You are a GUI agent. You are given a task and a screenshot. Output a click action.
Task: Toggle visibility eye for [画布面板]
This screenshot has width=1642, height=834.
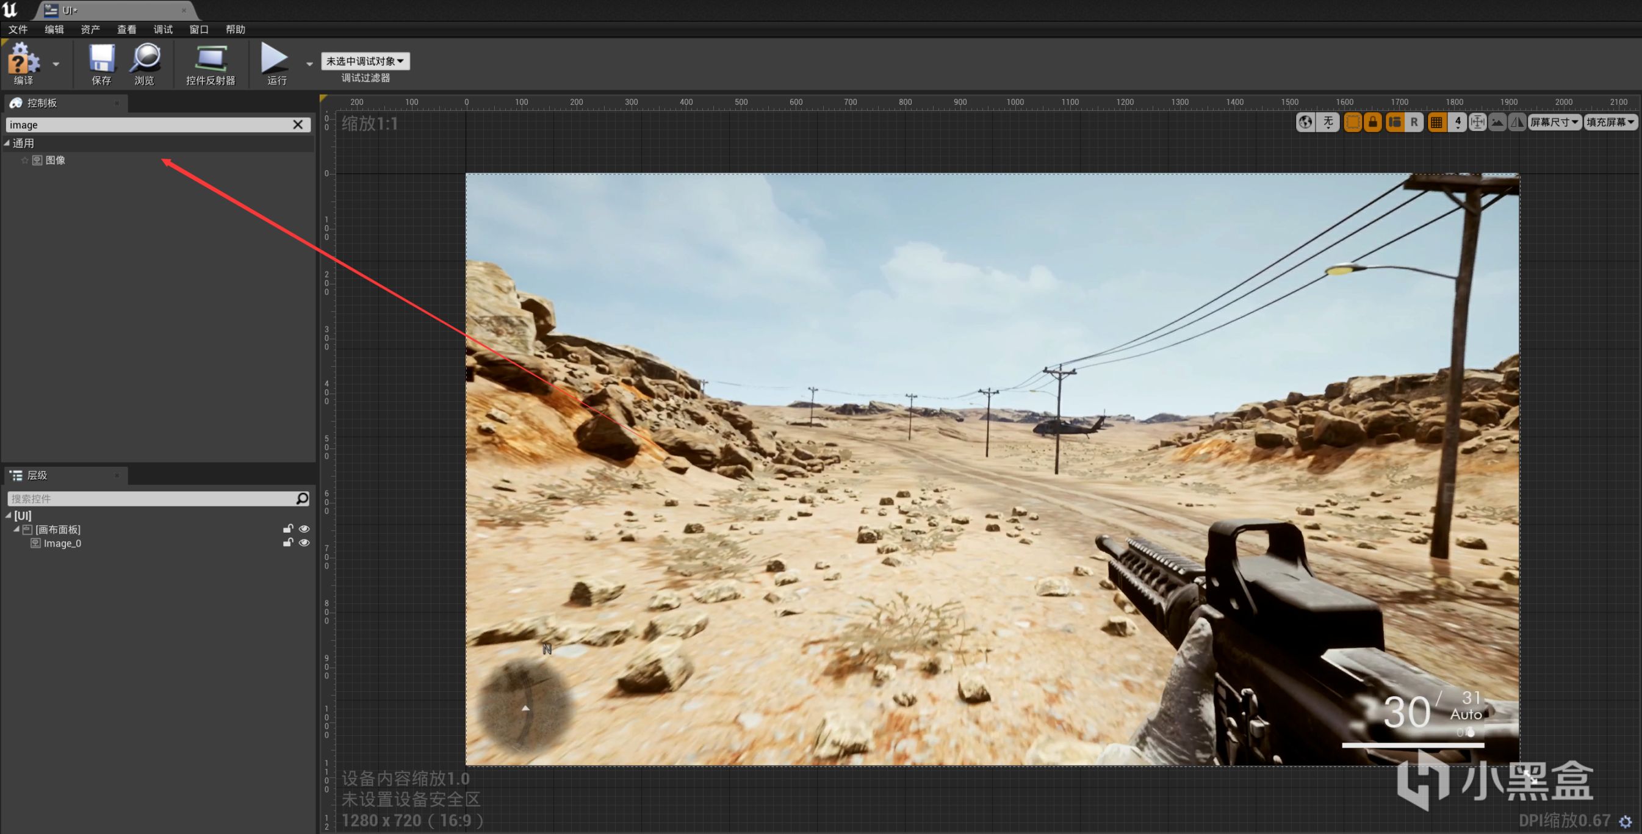(304, 529)
